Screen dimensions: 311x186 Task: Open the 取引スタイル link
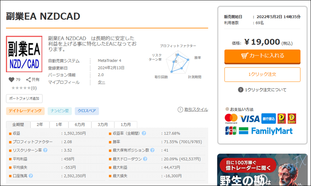pos(196,109)
